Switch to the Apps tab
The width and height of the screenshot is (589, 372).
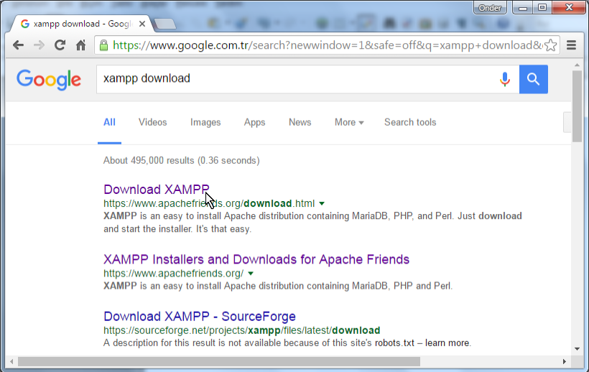[255, 122]
